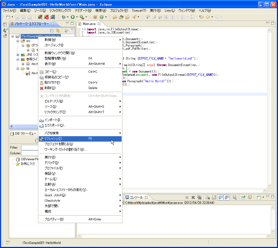
Task: Toggle Block Selection Mode toolbar icon
Action: (x=166, y=17)
